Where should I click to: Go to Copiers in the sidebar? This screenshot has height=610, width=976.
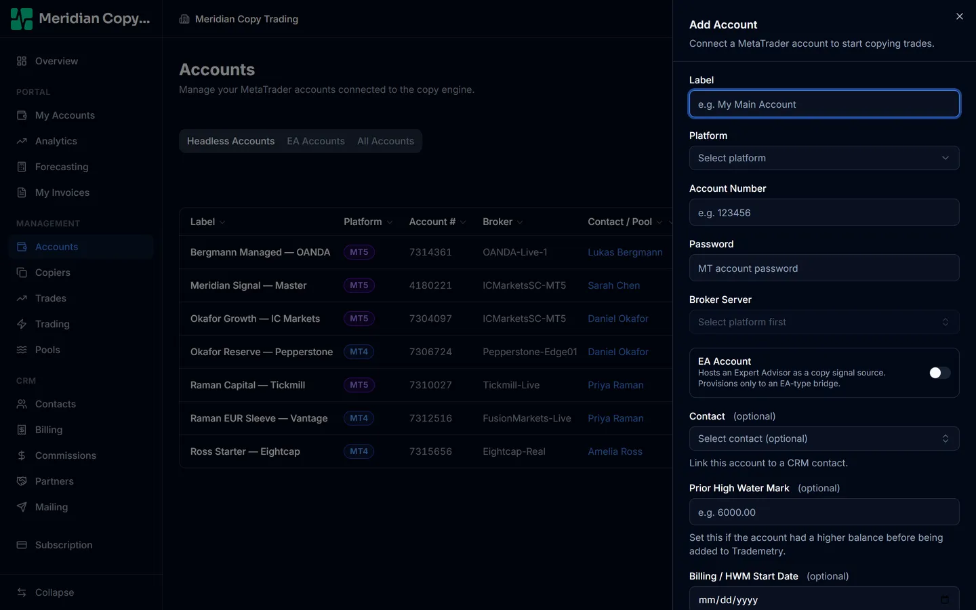pyautogui.click(x=81, y=272)
